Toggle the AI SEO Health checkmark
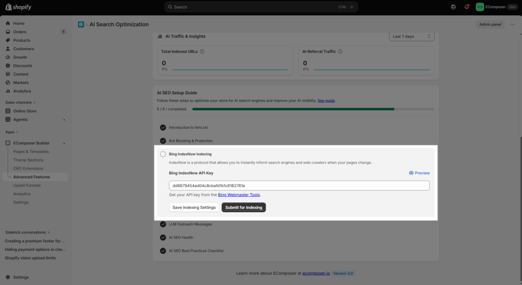This screenshot has width=522, height=285. (163, 238)
